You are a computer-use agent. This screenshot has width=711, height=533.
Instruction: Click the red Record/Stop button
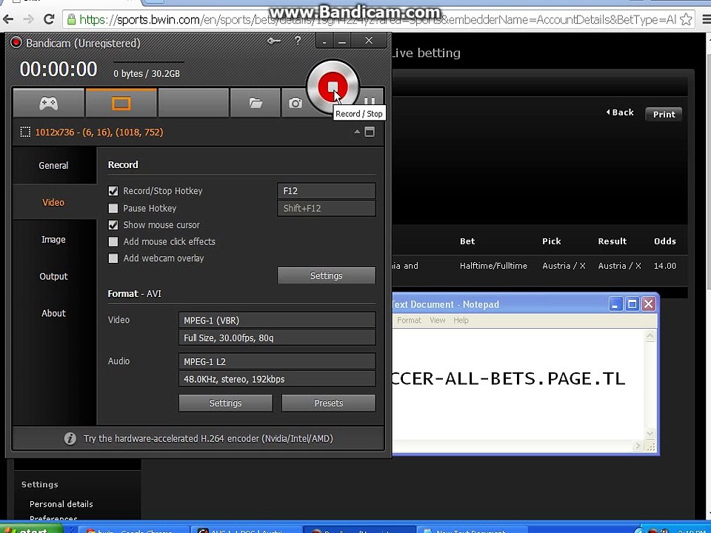click(x=333, y=87)
